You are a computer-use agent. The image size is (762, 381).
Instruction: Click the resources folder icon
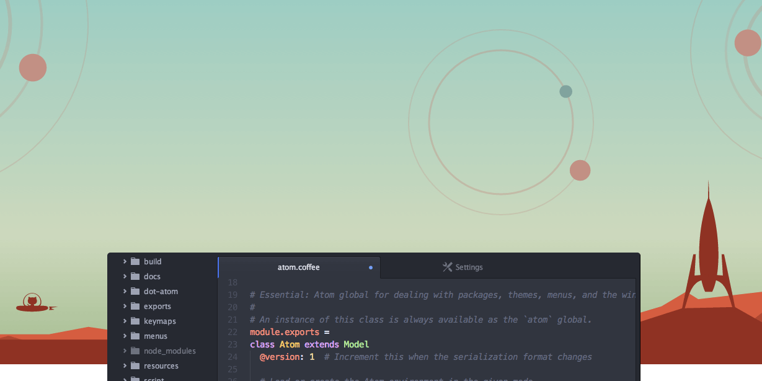pos(135,365)
